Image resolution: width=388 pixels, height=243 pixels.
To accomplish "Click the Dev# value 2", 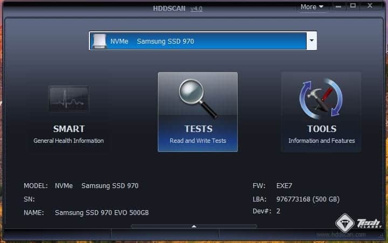I will [279, 211].
